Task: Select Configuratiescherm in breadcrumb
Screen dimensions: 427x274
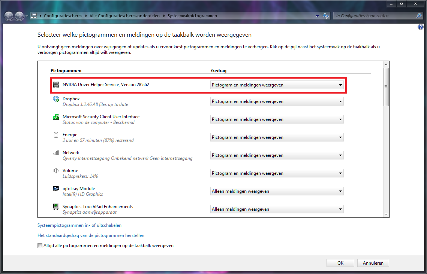Action: pyautogui.click(x=63, y=16)
